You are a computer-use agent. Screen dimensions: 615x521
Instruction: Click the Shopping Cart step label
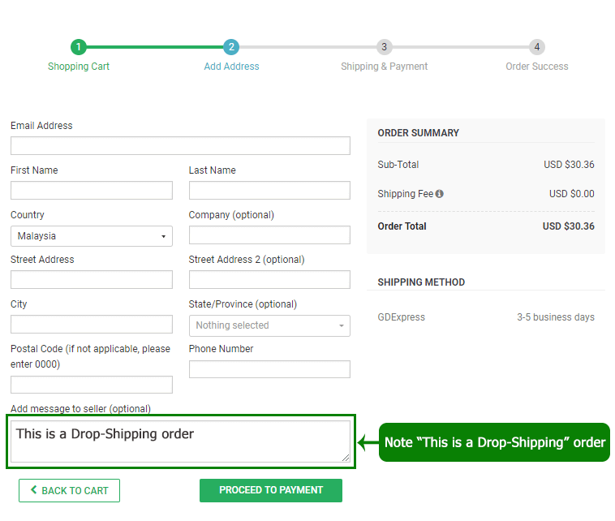79,67
